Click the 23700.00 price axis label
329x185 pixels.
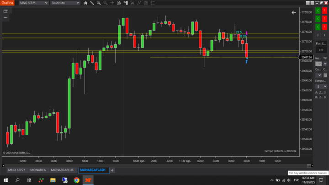click(x=307, y=51)
